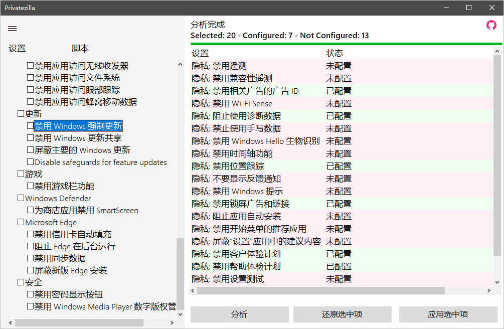Select row 隐私: 禁用设置测试
This screenshot has width=504, height=329.
342,279
